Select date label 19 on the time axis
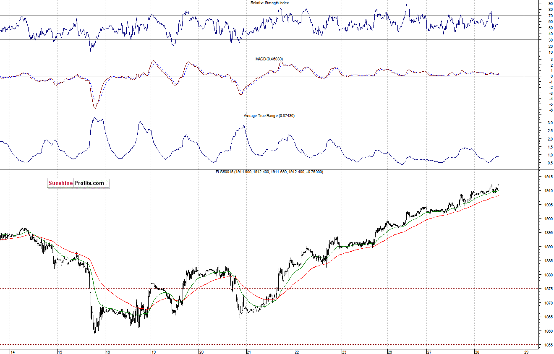Viewport: 554px width, 354px height. (x=154, y=351)
